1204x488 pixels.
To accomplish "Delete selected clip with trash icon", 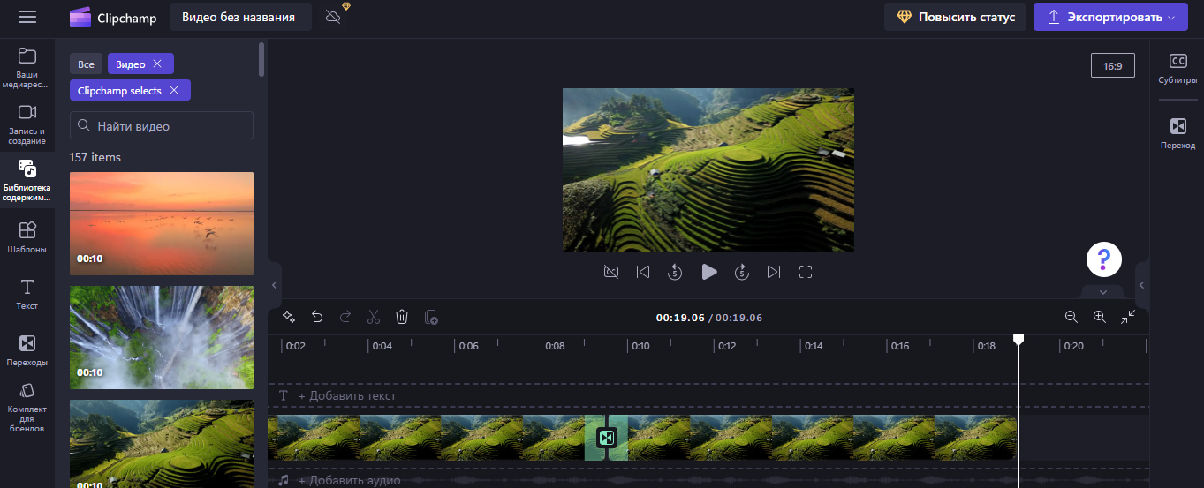I will point(402,317).
